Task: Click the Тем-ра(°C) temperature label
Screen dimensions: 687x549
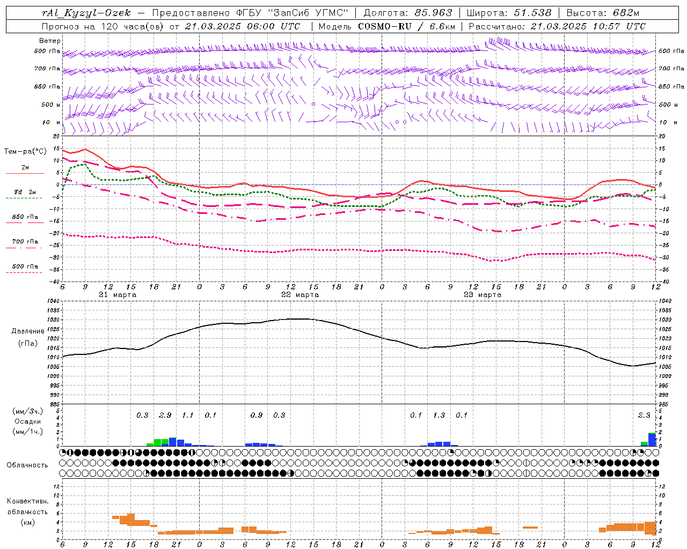Action: click(x=25, y=152)
